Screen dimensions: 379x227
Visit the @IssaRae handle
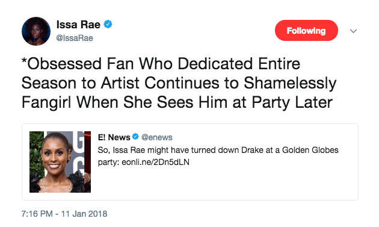click(x=75, y=38)
